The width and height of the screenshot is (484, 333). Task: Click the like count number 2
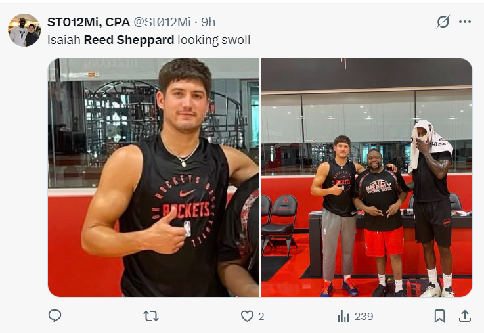point(261,316)
